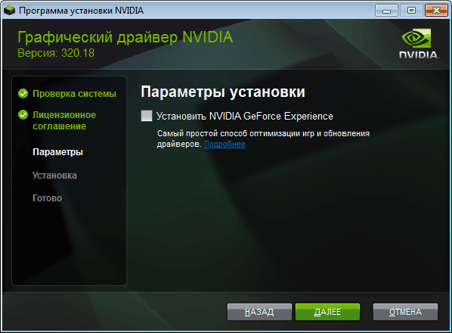
Task: Close the installer with the X button
Action: pyautogui.click(x=436, y=11)
